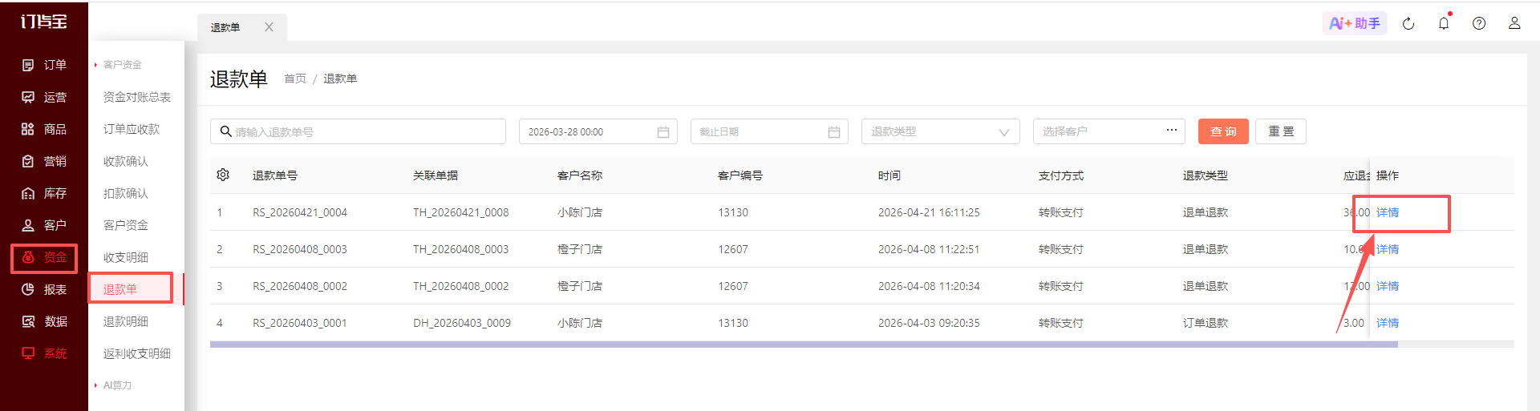
Task: Open the user account icon
Action: coord(1514,23)
